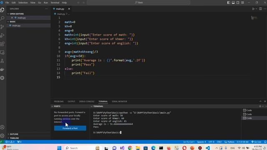The width and height of the screenshot is (267, 150).
Task: Change Spaces: 4 indentation setting
Action: pyautogui.click(x=202, y=142)
